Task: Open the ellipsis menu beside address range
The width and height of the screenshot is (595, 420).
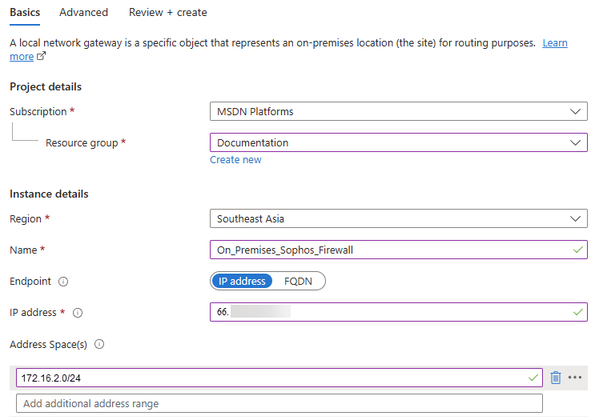Action: pos(574,378)
